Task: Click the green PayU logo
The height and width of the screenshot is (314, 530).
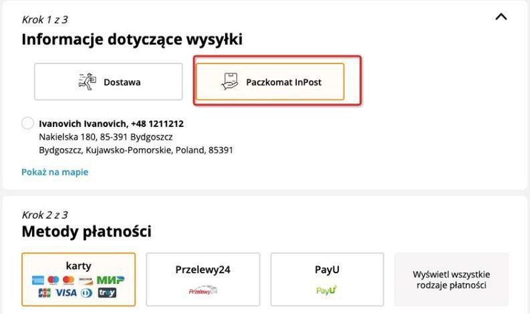Action: (327, 291)
